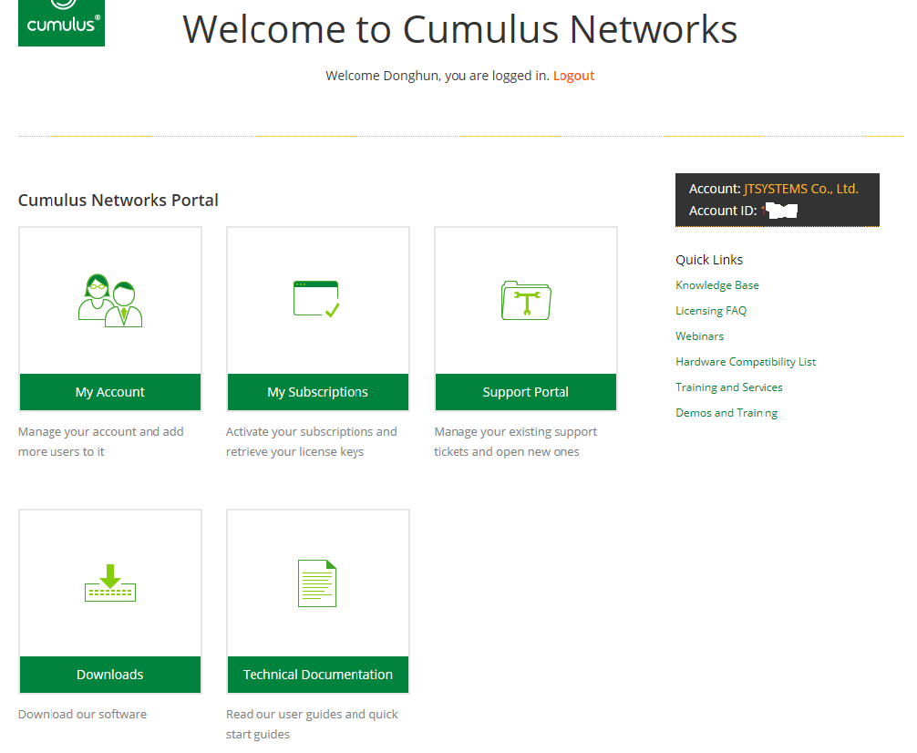Open the Webinars quick link
Viewport: 917px width, 753px height.
699,336
